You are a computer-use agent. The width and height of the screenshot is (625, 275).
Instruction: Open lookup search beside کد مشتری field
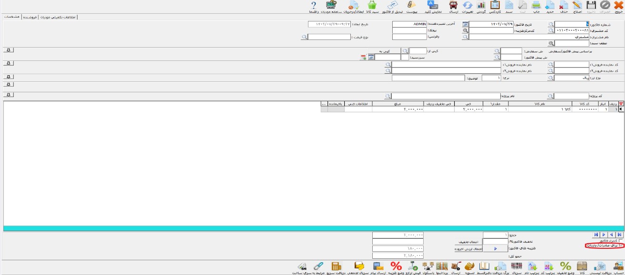(x=551, y=30)
